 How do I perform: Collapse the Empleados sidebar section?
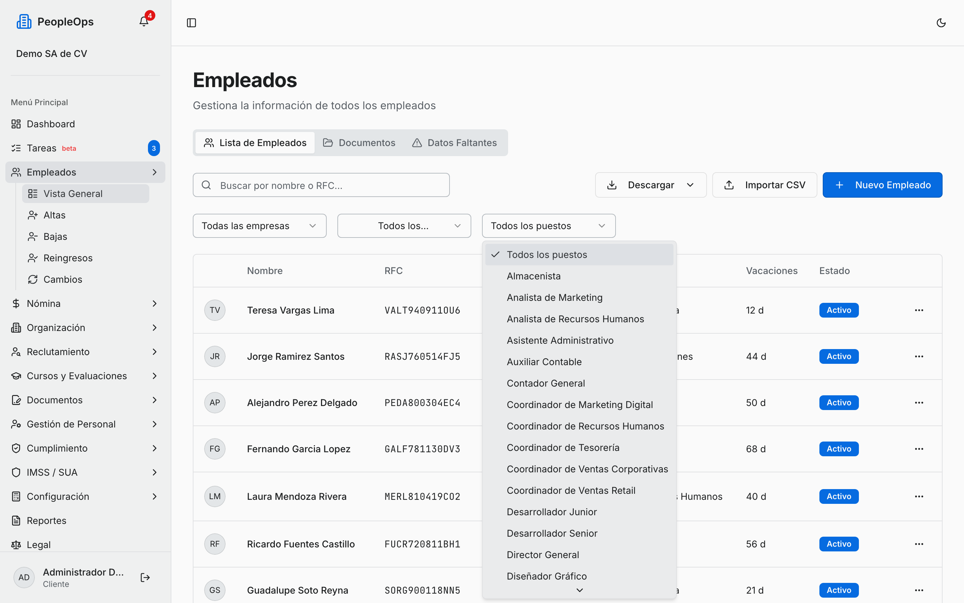point(85,172)
